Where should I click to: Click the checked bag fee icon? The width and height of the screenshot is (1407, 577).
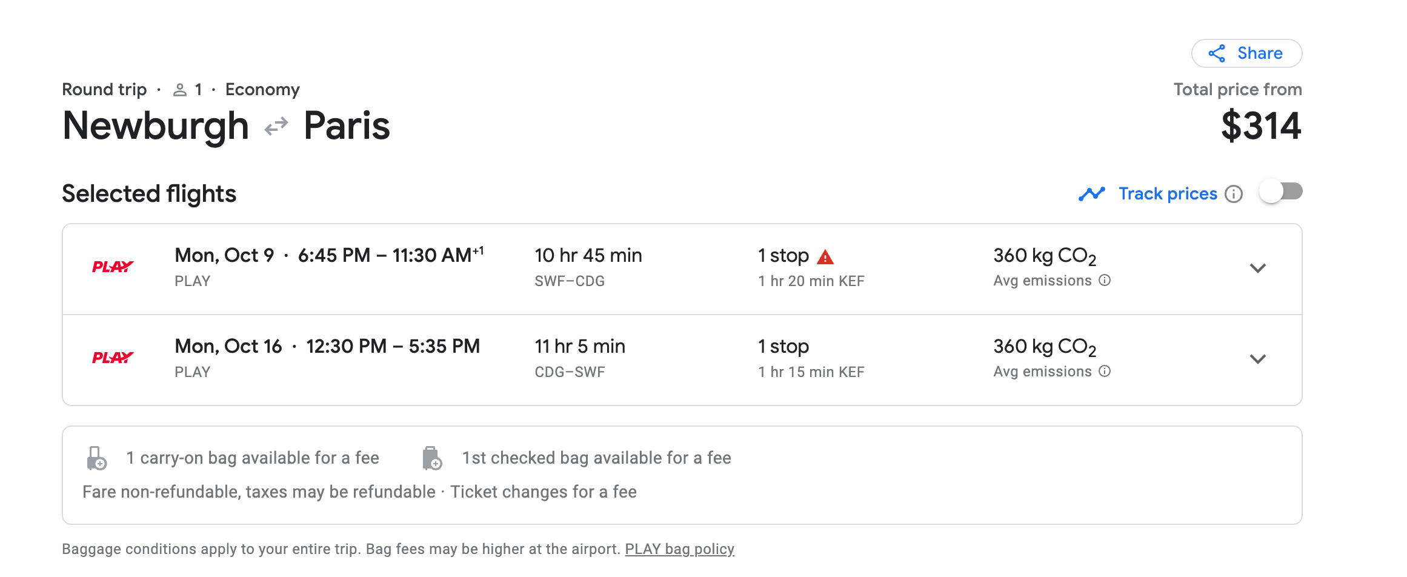click(431, 458)
